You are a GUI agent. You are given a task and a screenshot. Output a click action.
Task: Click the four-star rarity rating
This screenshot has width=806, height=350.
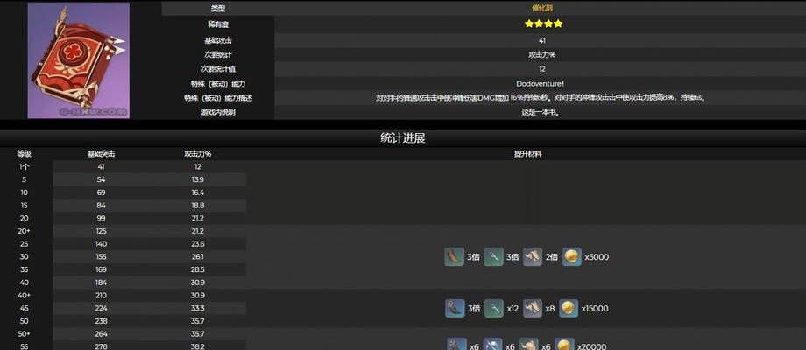tap(541, 24)
